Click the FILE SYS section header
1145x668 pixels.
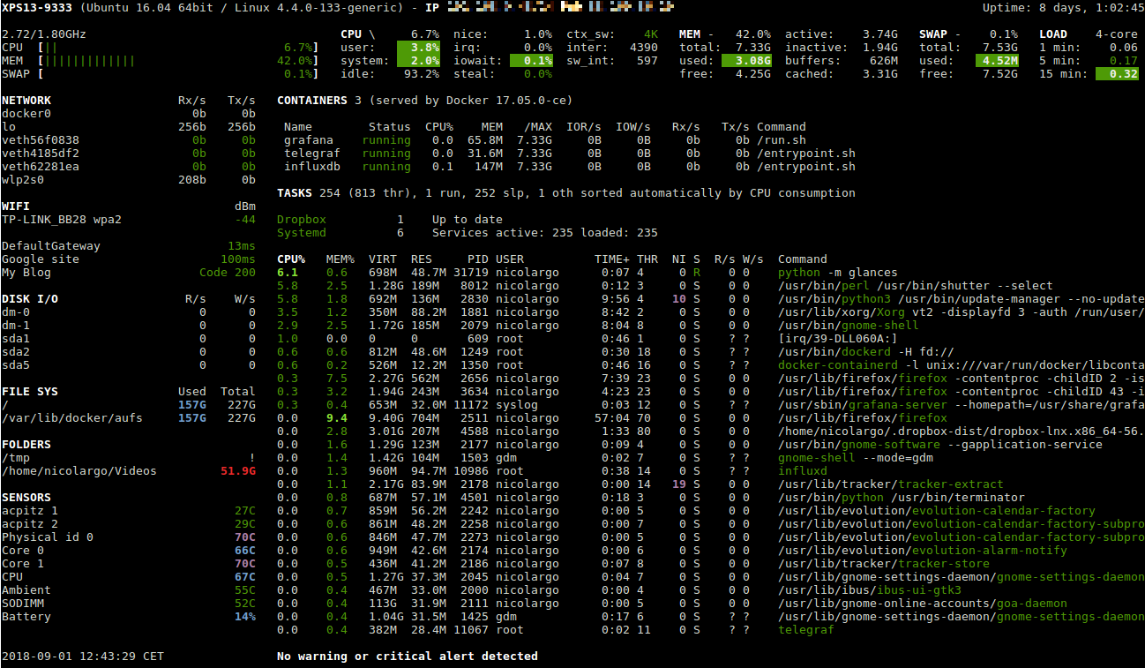pyautogui.click(x=30, y=392)
